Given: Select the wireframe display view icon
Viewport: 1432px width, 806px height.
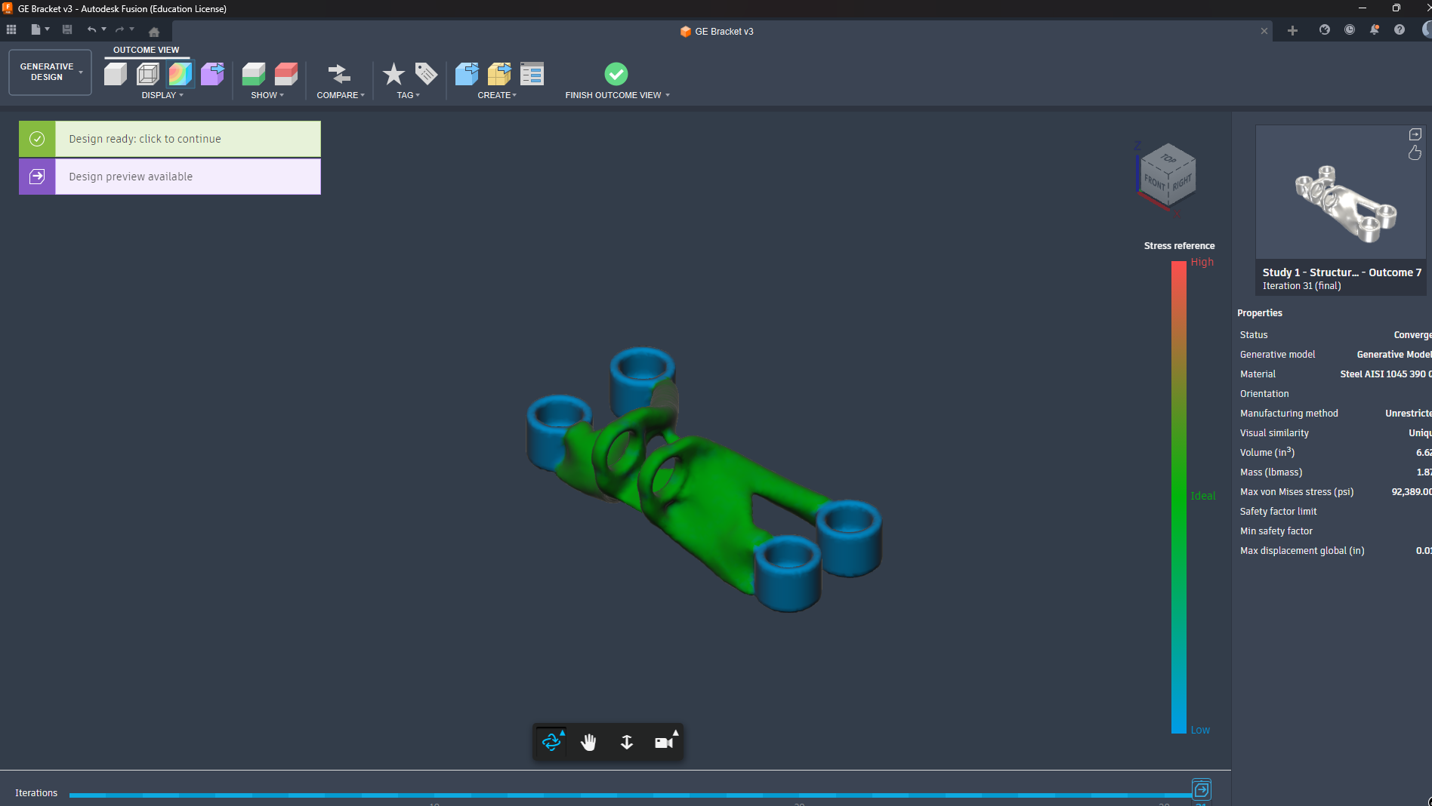Looking at the screenshot, I should tap(148, 74).
